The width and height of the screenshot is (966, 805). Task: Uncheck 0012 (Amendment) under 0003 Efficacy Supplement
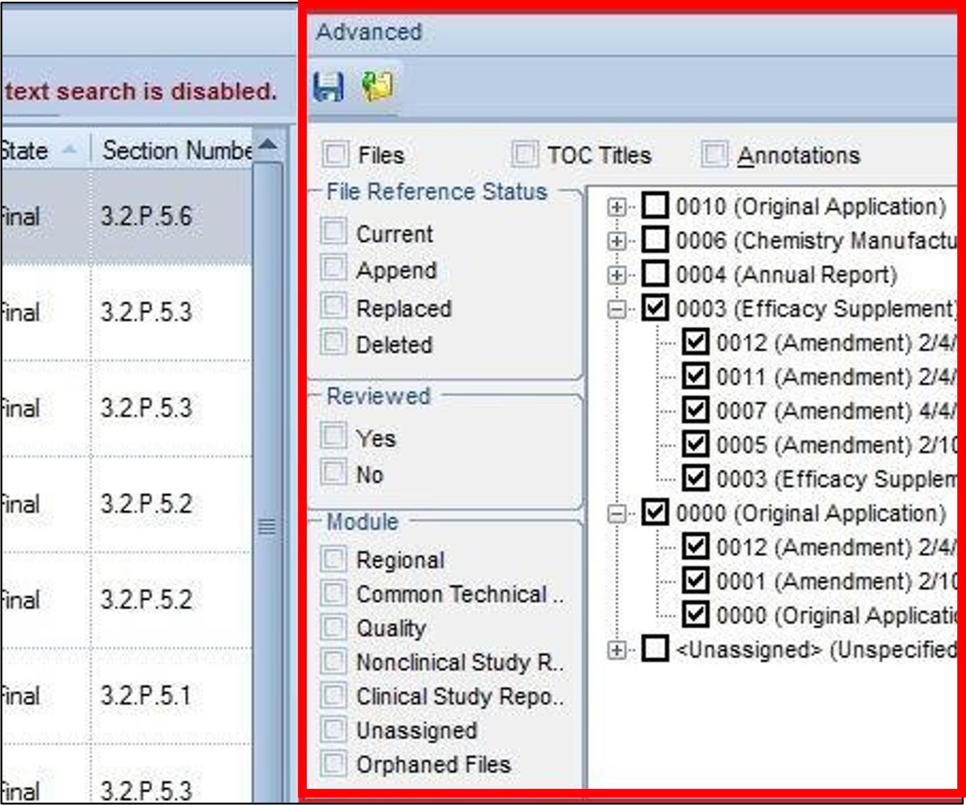tap(696, 341)
